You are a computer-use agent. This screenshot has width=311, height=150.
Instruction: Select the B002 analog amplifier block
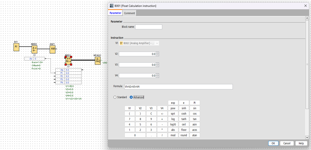pyautogui.click(x=34, y=49)
